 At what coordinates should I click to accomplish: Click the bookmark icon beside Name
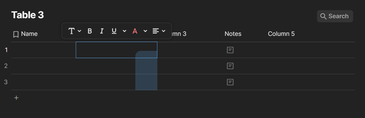tap(16, 34)
